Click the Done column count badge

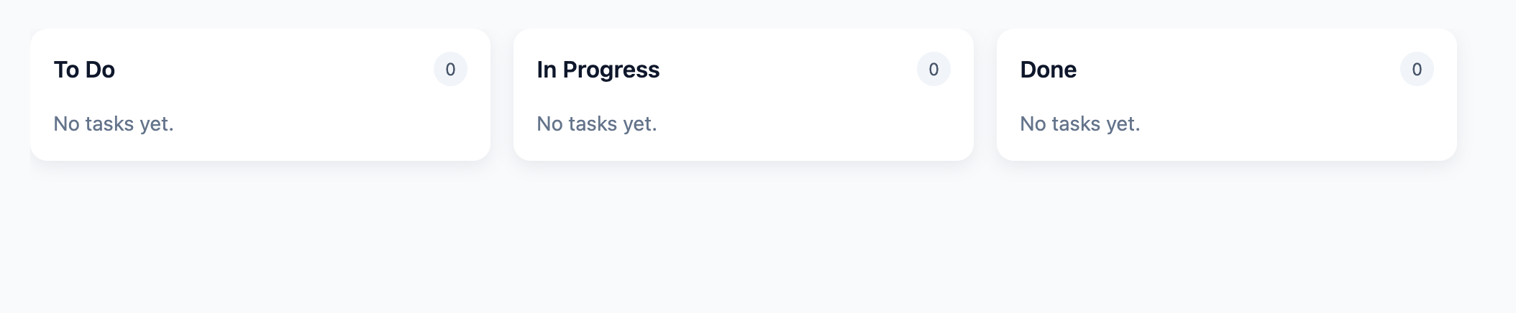tap(1417, 70)
